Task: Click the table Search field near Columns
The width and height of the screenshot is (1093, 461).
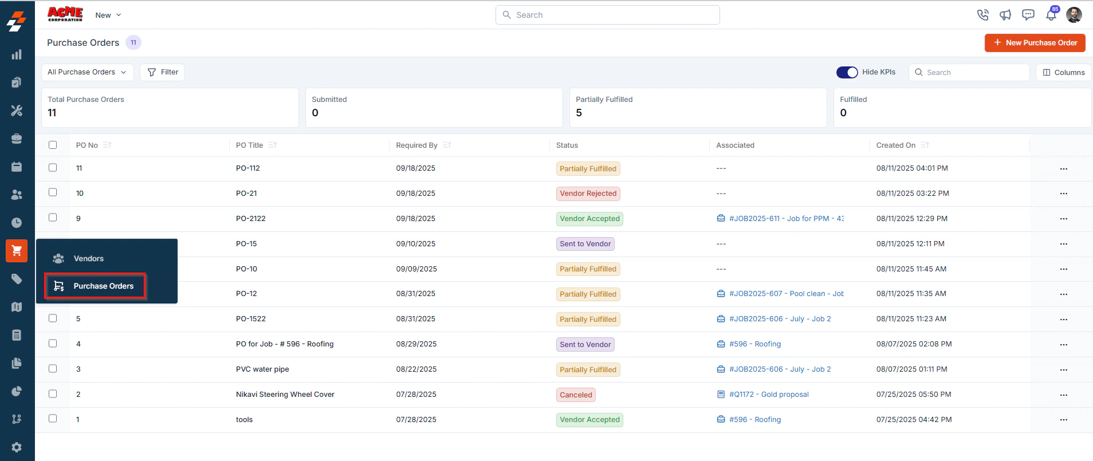Action: tap(969, 72)
